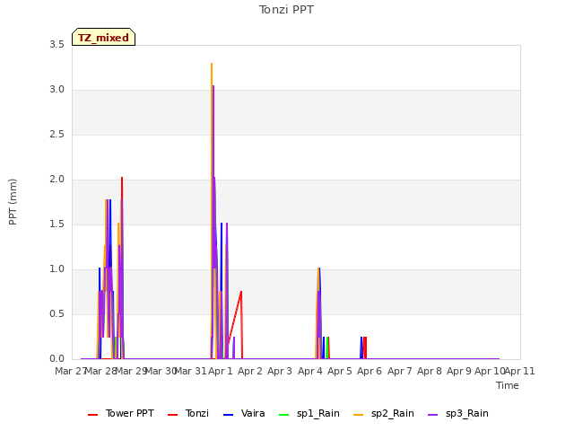Click the Time x-axis label

(508, 385)
